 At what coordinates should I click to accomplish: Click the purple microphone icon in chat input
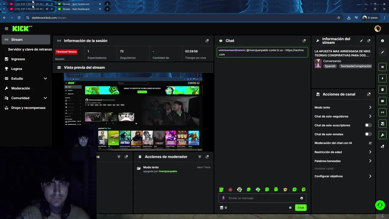(223, 198)
